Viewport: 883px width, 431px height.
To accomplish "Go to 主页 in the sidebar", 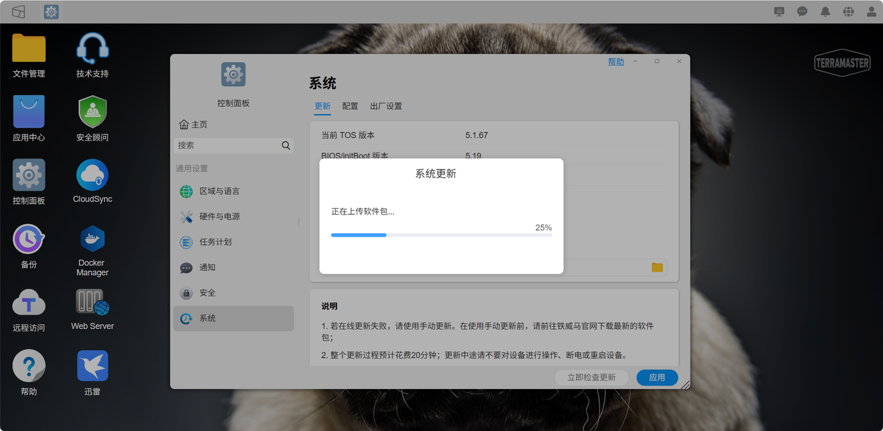I will pyautogui.click(x=193, y=125).
